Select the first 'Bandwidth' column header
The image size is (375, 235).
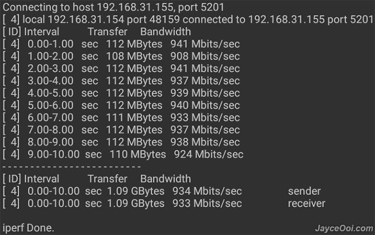(166, 32)
